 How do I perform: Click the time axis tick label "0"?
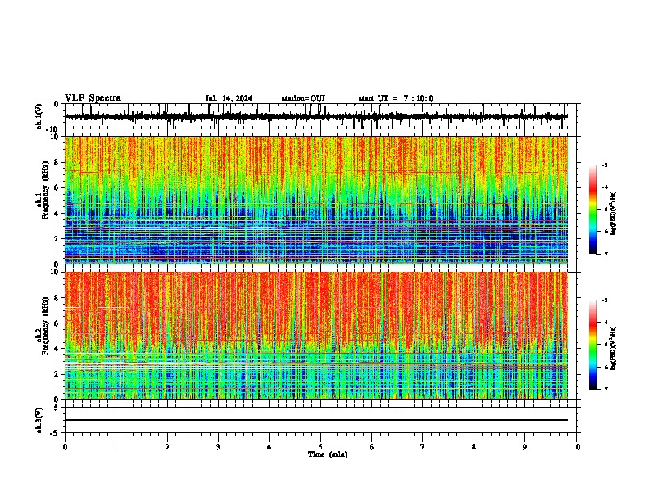coord(65,447)
